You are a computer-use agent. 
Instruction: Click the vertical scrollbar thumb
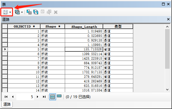click(x=167, y=49)
